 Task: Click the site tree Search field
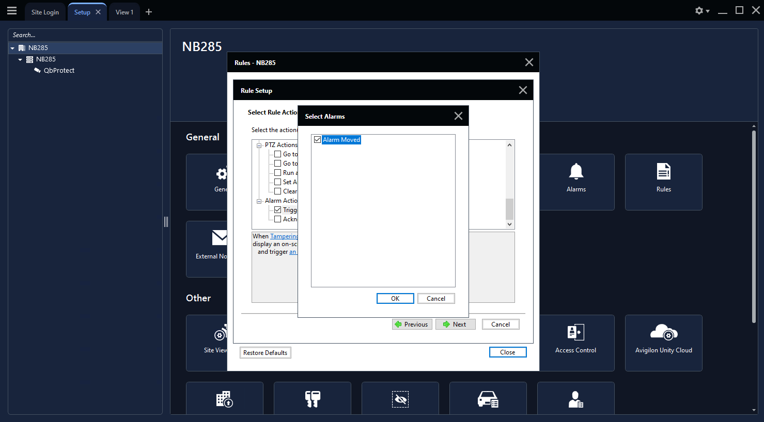pyautogui.click(x=85, y=35)
